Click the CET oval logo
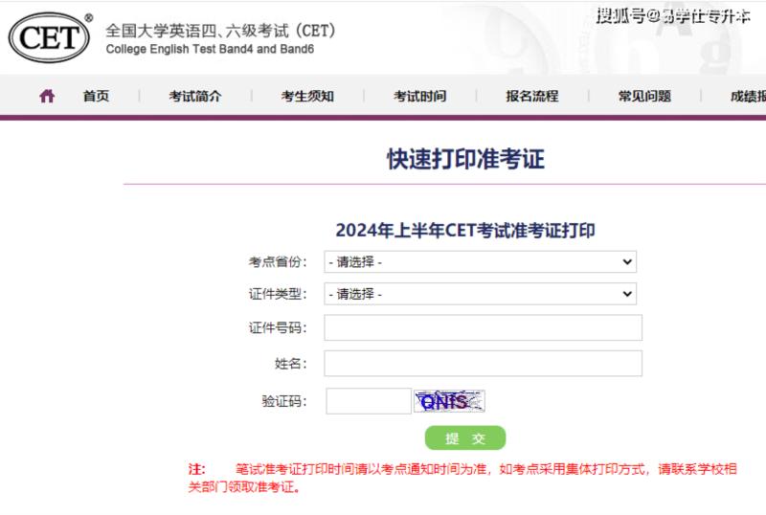 (49, 37)
